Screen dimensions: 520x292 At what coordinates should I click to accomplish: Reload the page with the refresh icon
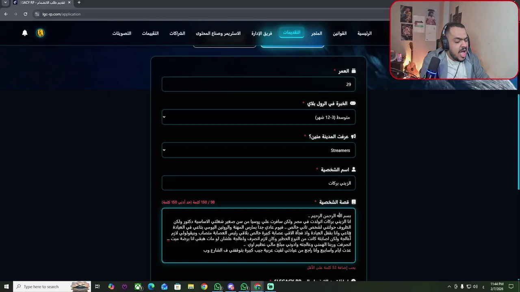point(25,14)
